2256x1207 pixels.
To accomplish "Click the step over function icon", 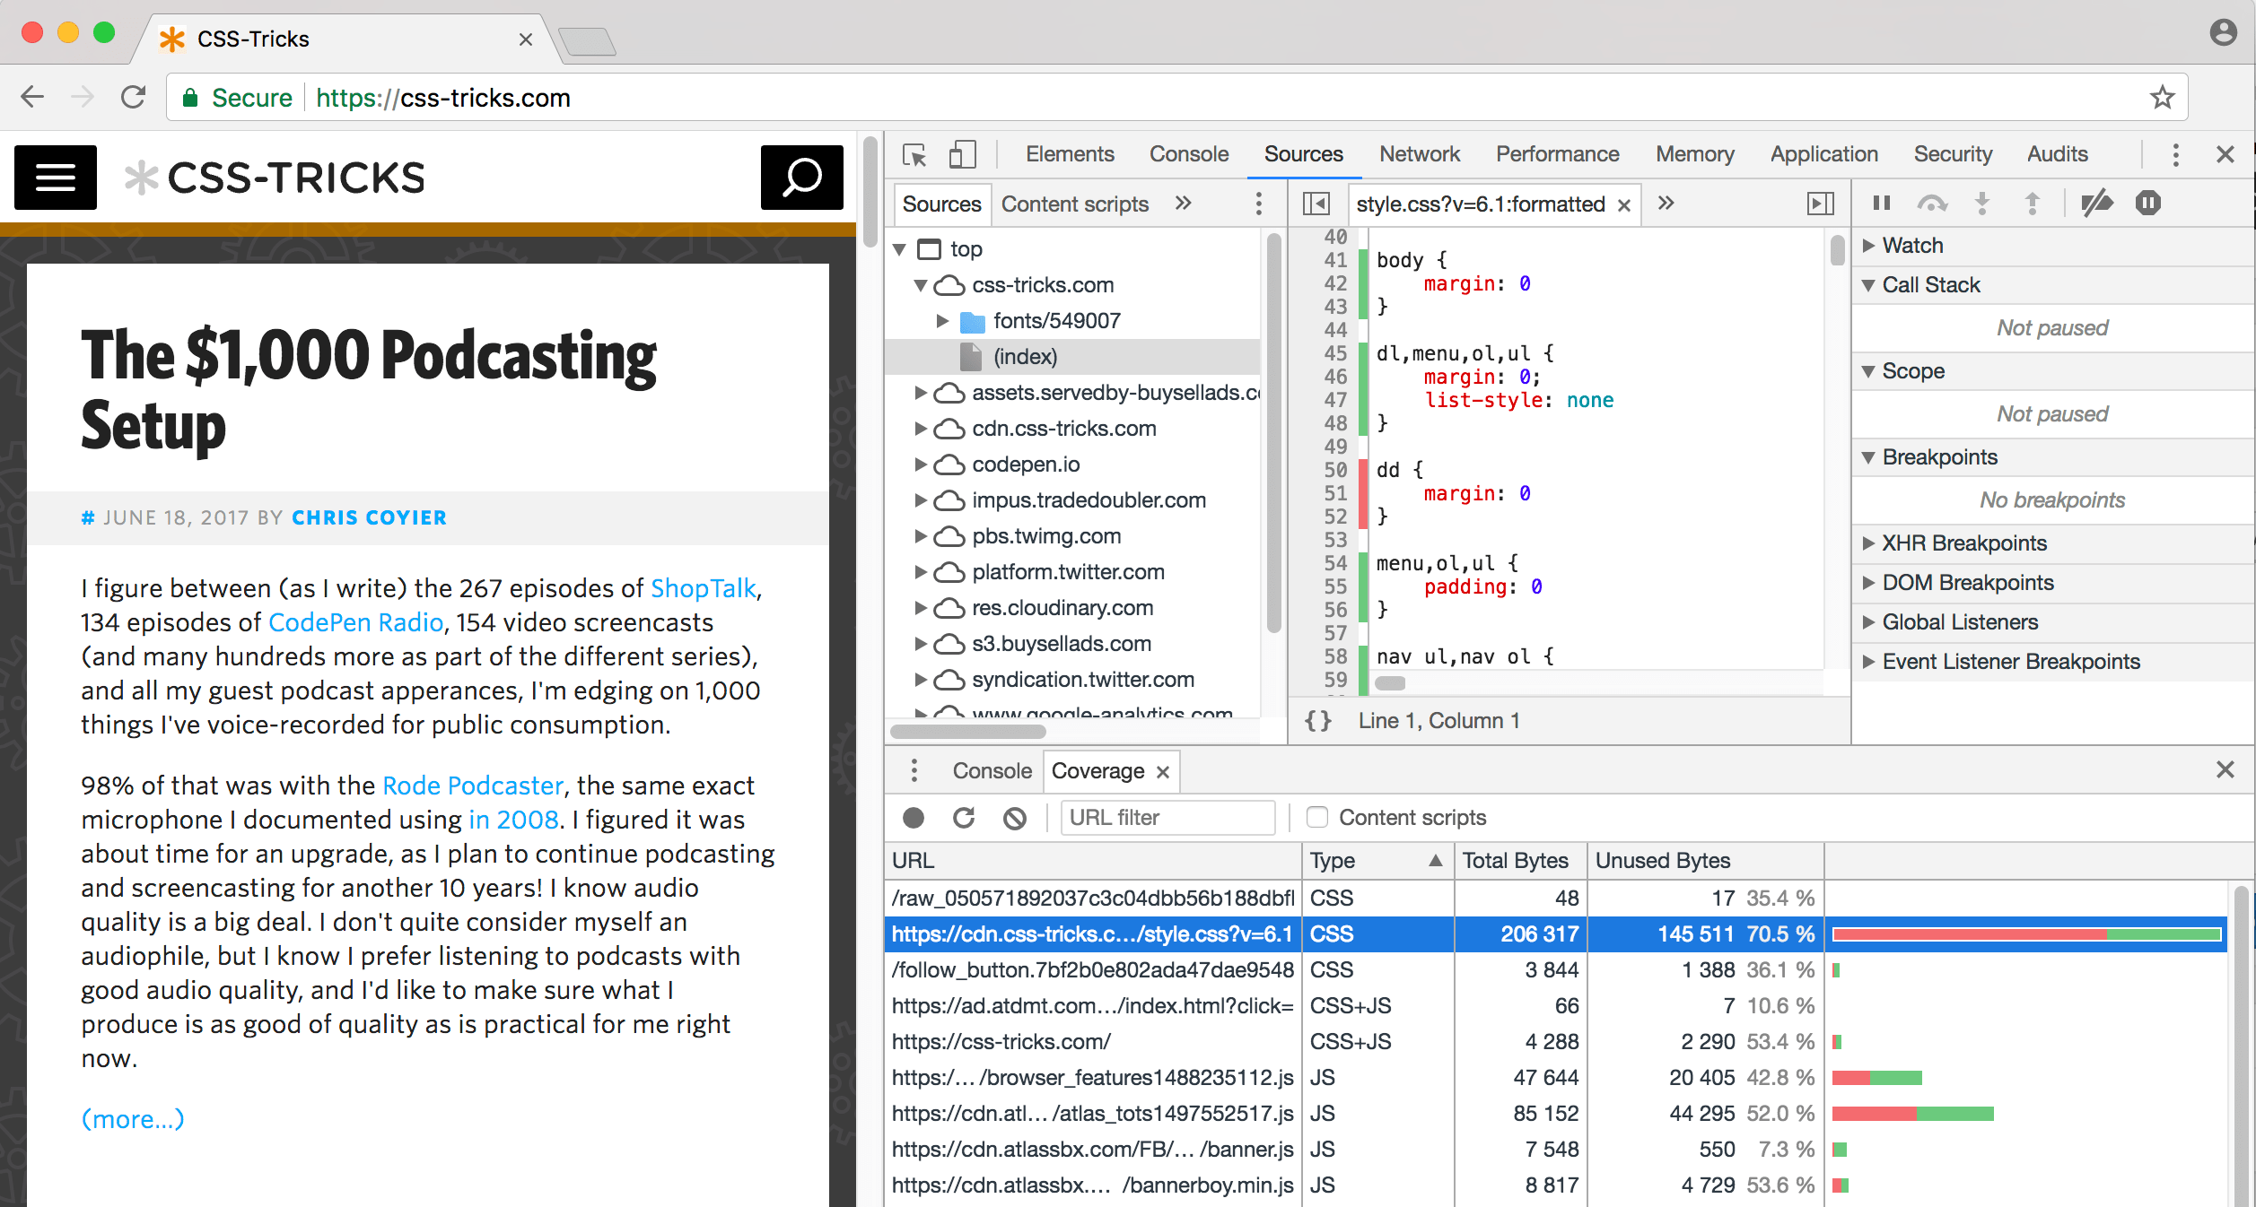I will (x=1932, y=204).
